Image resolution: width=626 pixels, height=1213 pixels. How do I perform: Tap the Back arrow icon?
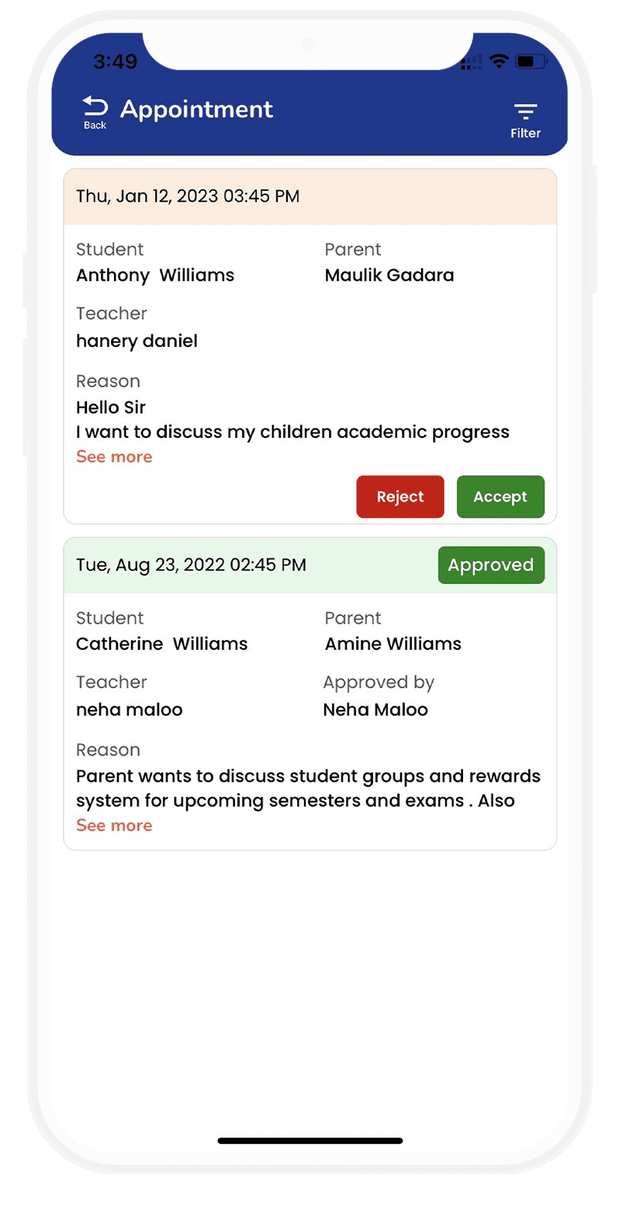point(95,107)
